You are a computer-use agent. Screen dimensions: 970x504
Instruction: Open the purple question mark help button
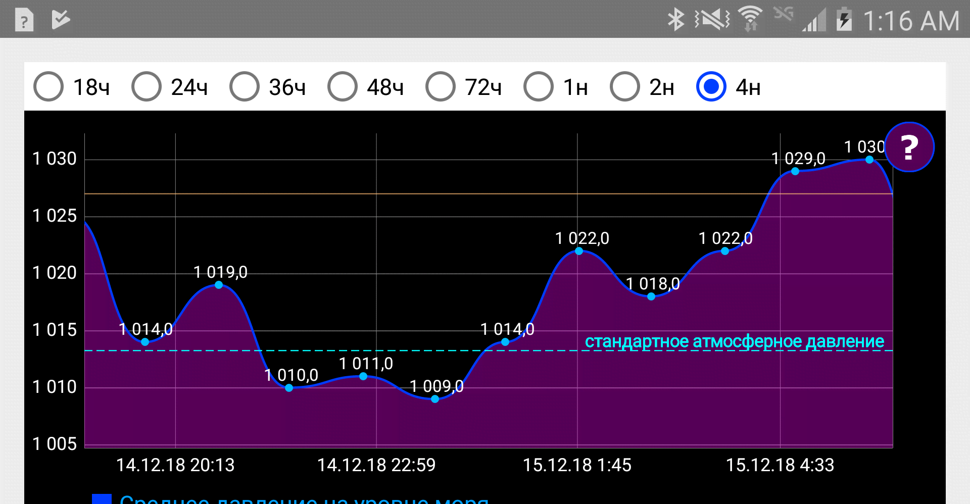pyautogui.click(x=909, y=147)
